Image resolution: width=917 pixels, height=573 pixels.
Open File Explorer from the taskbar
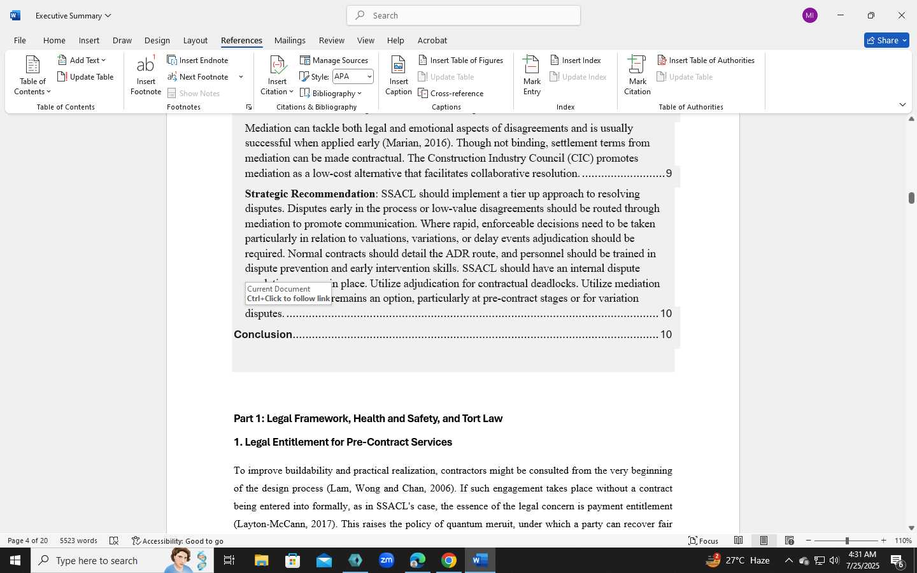tap(262, 560)
